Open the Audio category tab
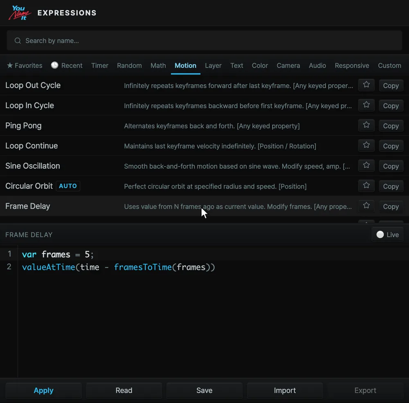409x403 pixels. click(317, 65)
